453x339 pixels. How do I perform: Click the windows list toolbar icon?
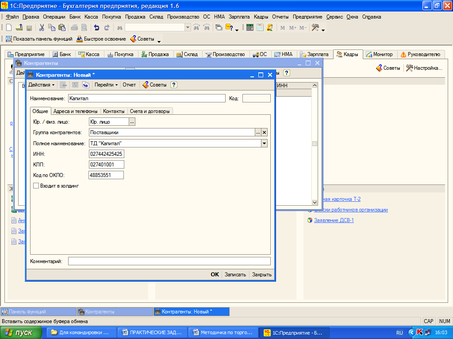[x=219, y=28]
